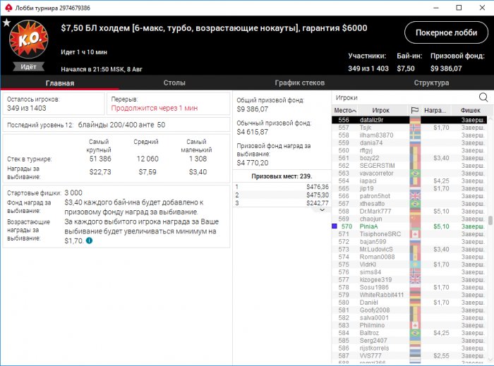This screenshot has height=366, width=494.
Task: Select player row Goofy2008
Action: pyautogui.click(x=409, y=310)
